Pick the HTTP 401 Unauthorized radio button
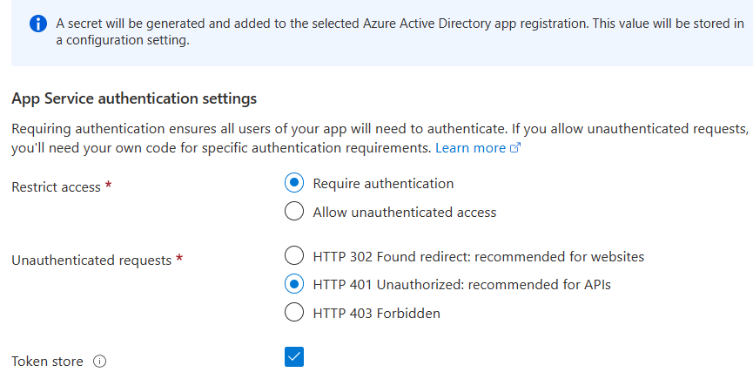753x379 pixels. (294, 284)
